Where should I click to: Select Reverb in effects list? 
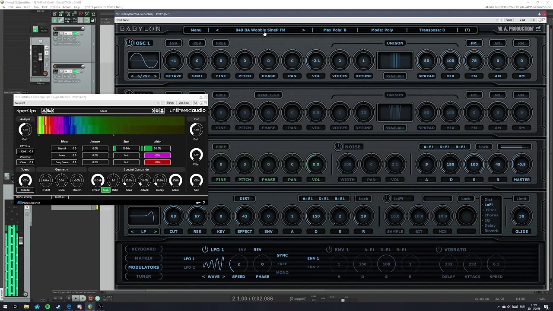click(x=491, y=231)
